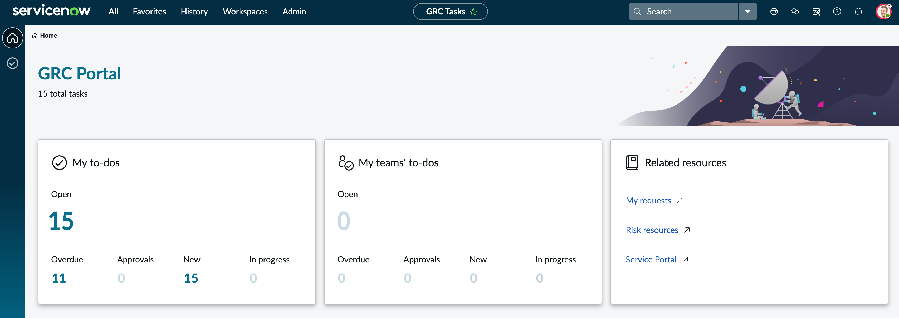Open the notifications bell icon
Image resolution: width=899 pixels, height=318 pixels.
(858, 12)
